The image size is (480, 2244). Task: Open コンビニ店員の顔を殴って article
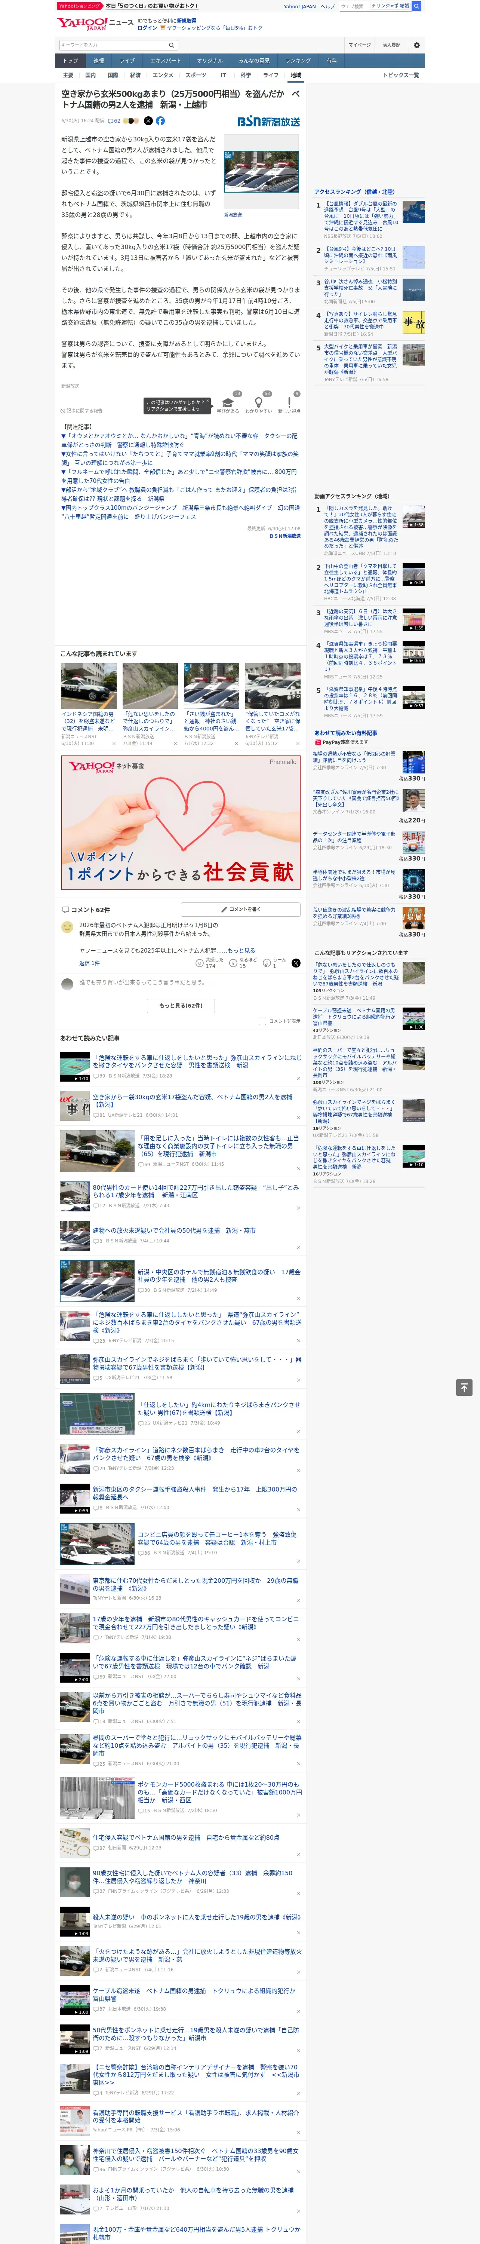click(217, 1538)
